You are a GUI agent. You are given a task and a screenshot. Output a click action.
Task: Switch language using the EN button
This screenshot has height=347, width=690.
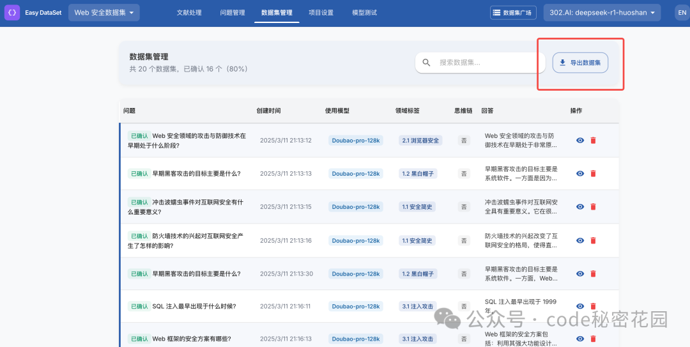(682, 12)
